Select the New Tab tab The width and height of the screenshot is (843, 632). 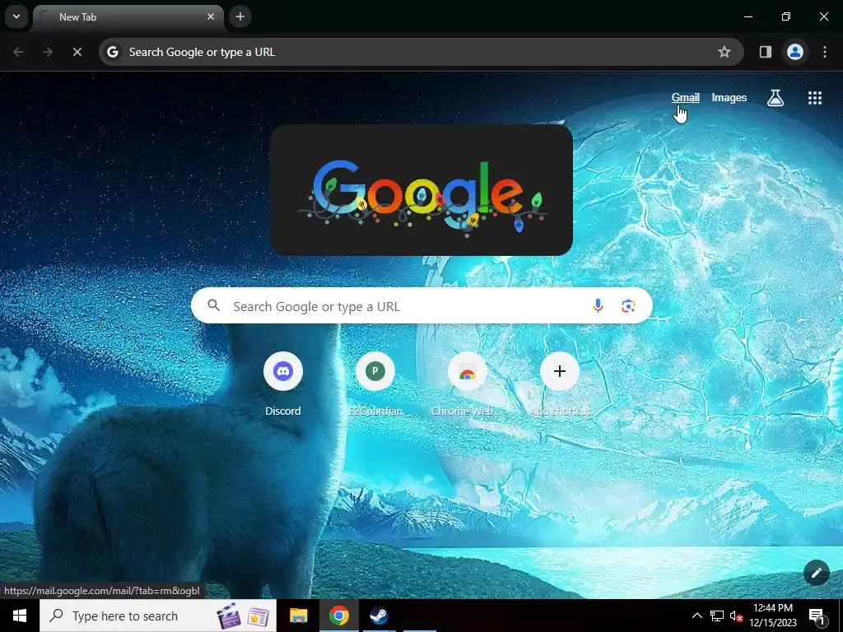128,17
